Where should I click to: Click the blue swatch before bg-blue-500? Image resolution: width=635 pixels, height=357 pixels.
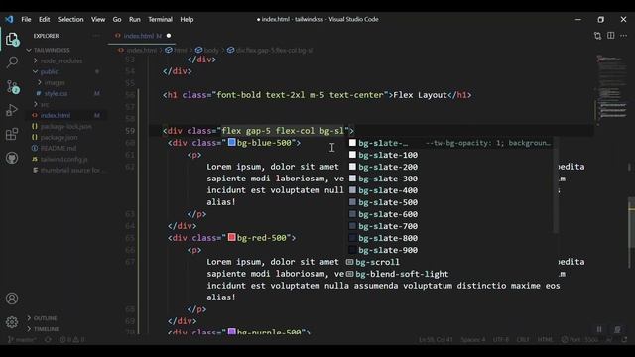[231, 142]
